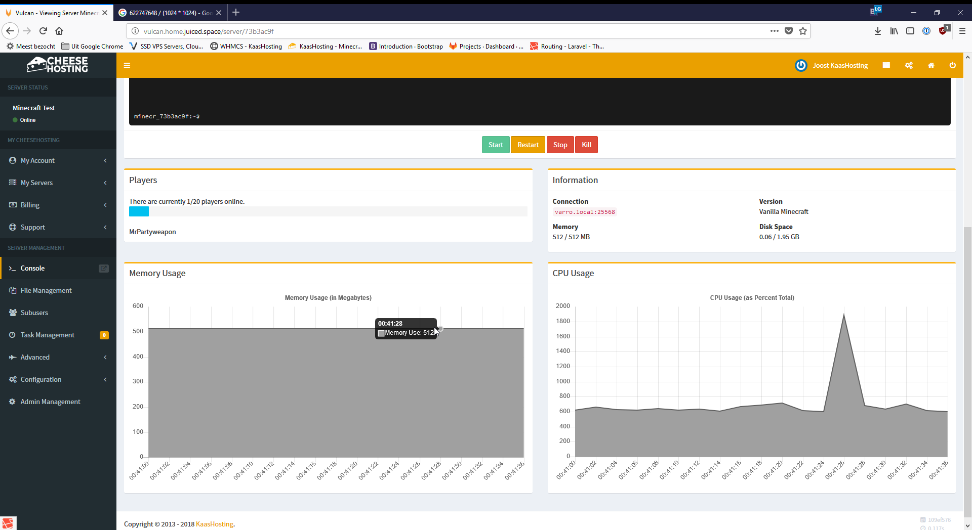Click the admin cogs icon in header

pos(909,65)
